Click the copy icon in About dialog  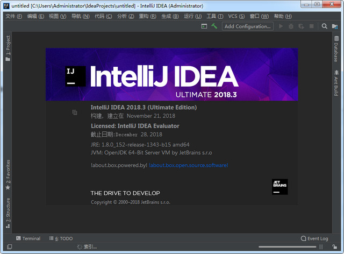tap(75, 112)
